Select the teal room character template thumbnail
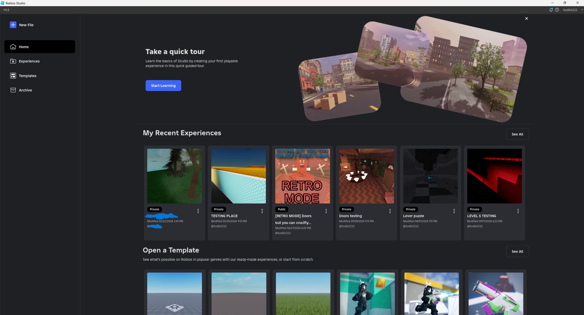This screenshot has height=315, width=584. (367, 294)
